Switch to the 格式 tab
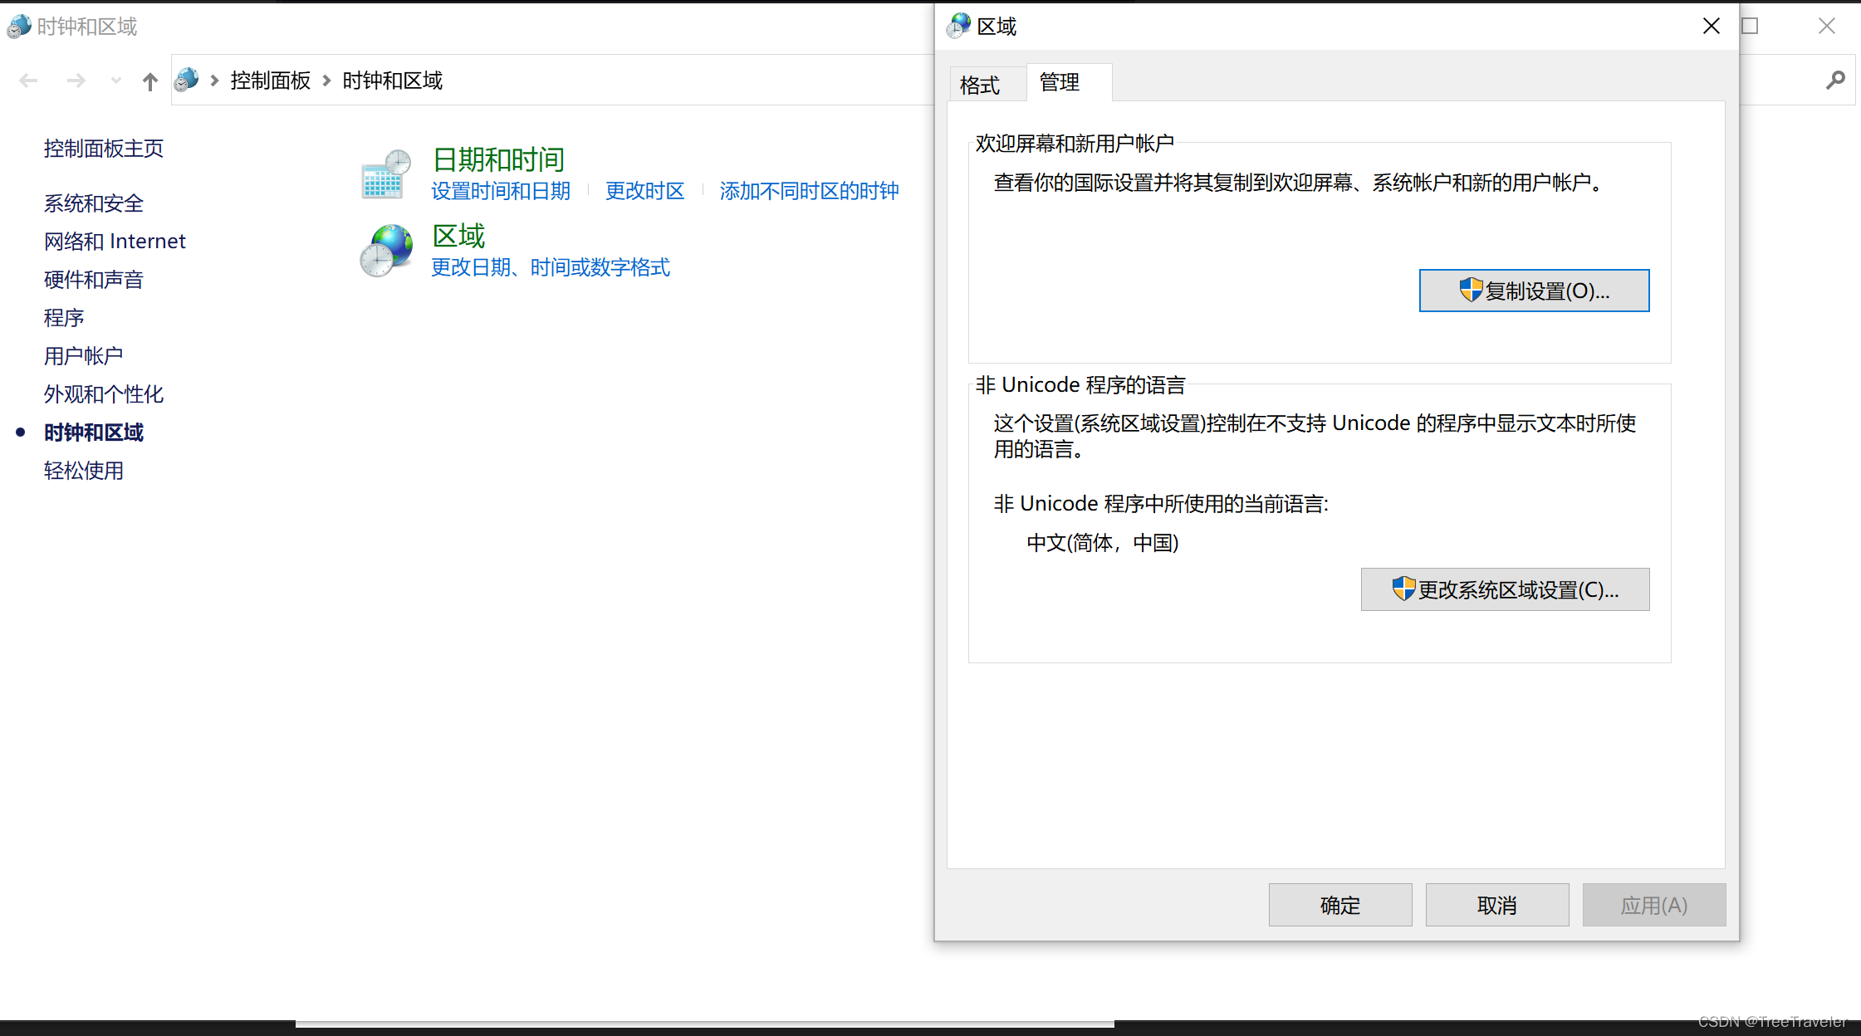 tap(987, 85)
